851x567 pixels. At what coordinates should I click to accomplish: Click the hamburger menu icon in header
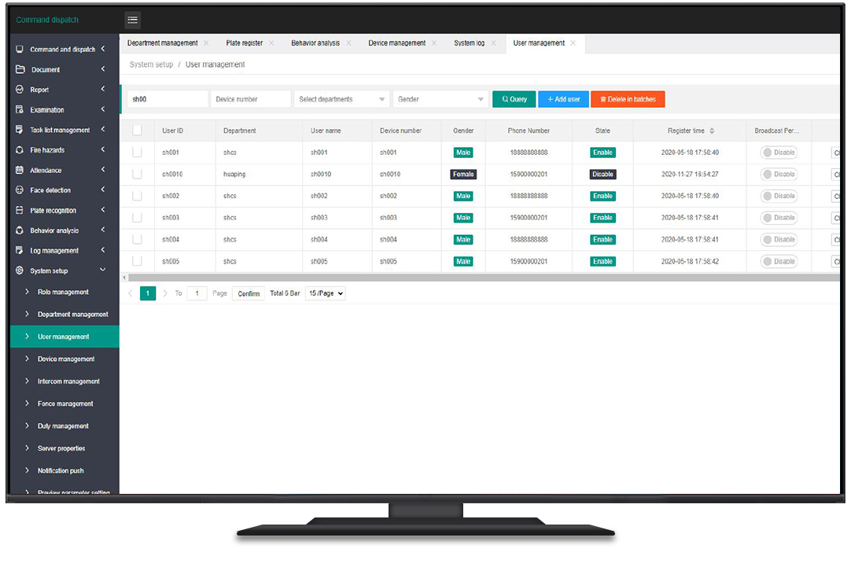[132, 20]
